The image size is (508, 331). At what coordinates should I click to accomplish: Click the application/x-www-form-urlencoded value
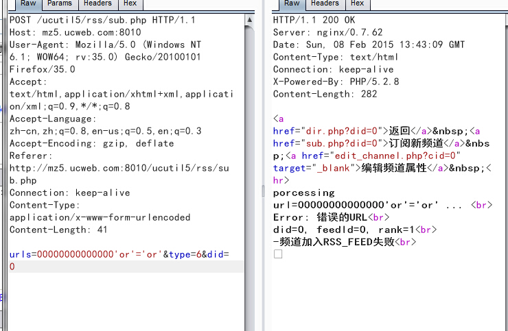tap(100, 217)
